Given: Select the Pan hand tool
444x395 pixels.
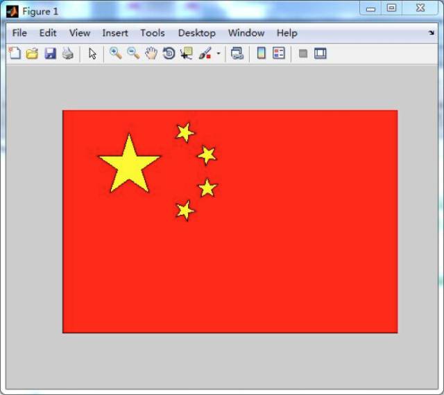Looking at the screenshot, I should pyautogui.click(x=151, y=53).
